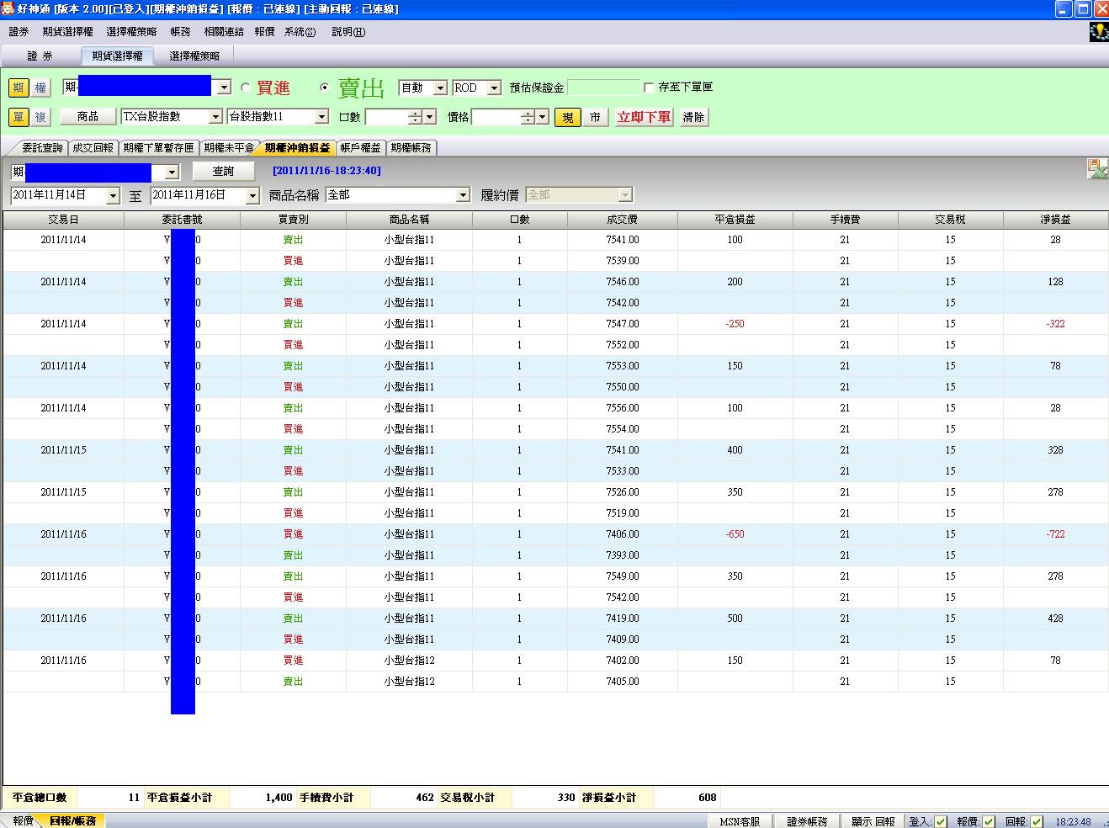Check the 存至下單匣 checkbox
Viewport: 1109px width, 828px height.
649,88
